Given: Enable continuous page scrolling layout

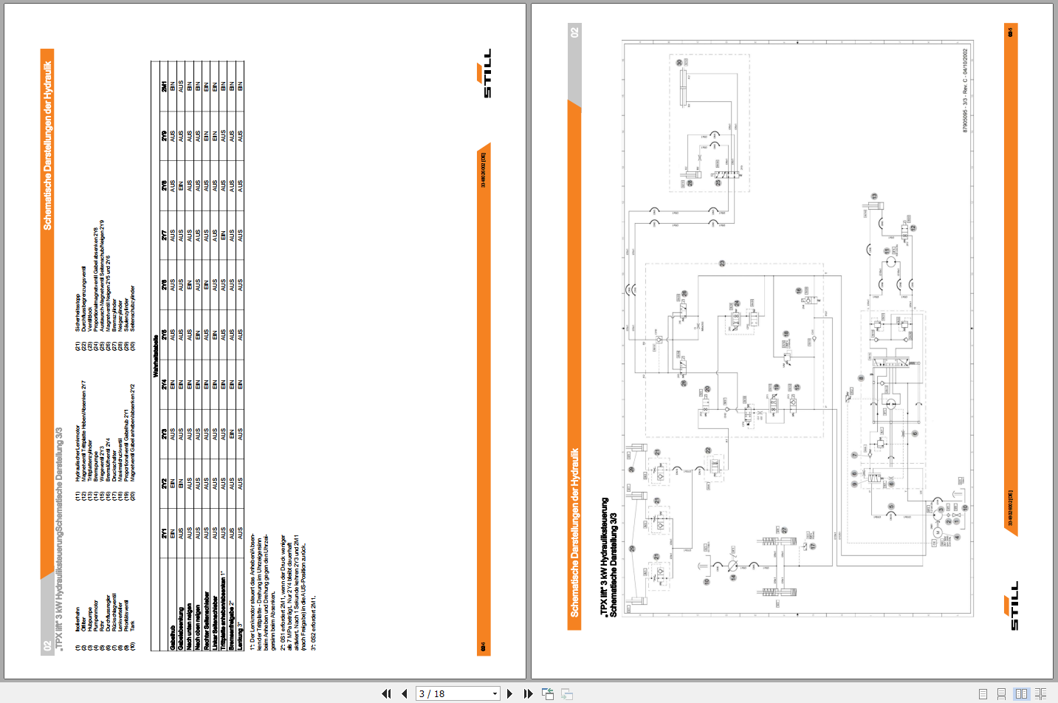Looking at the screenshot, I should pos(1001,693).
